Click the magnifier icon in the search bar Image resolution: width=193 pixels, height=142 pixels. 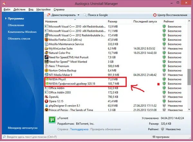[x=4, y=137]
